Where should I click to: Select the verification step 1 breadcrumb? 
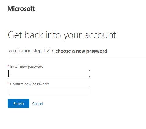click(x=27, y=51)
